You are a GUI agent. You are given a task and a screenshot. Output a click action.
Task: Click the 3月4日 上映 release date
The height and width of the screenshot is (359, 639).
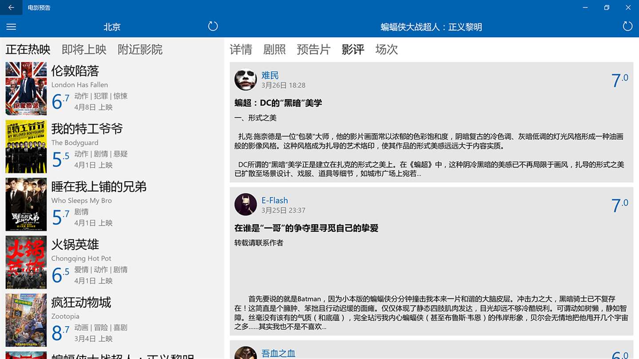(x=93, y=339)
